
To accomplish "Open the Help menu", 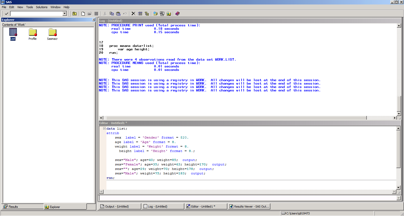I will pos(67,7).
